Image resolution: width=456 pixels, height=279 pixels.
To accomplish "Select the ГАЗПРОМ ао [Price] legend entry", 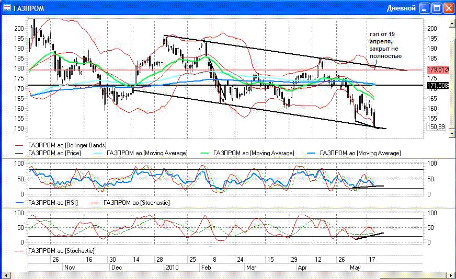I will pos(48,153).
